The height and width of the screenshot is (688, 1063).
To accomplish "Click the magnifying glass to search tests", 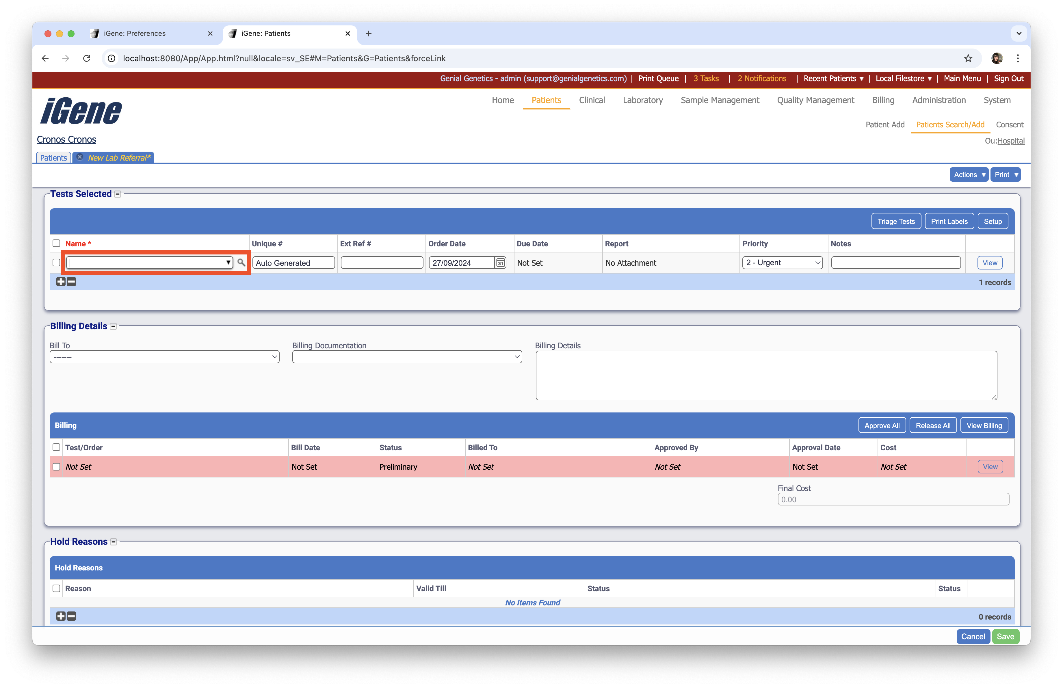I will (x=241, y=263).
